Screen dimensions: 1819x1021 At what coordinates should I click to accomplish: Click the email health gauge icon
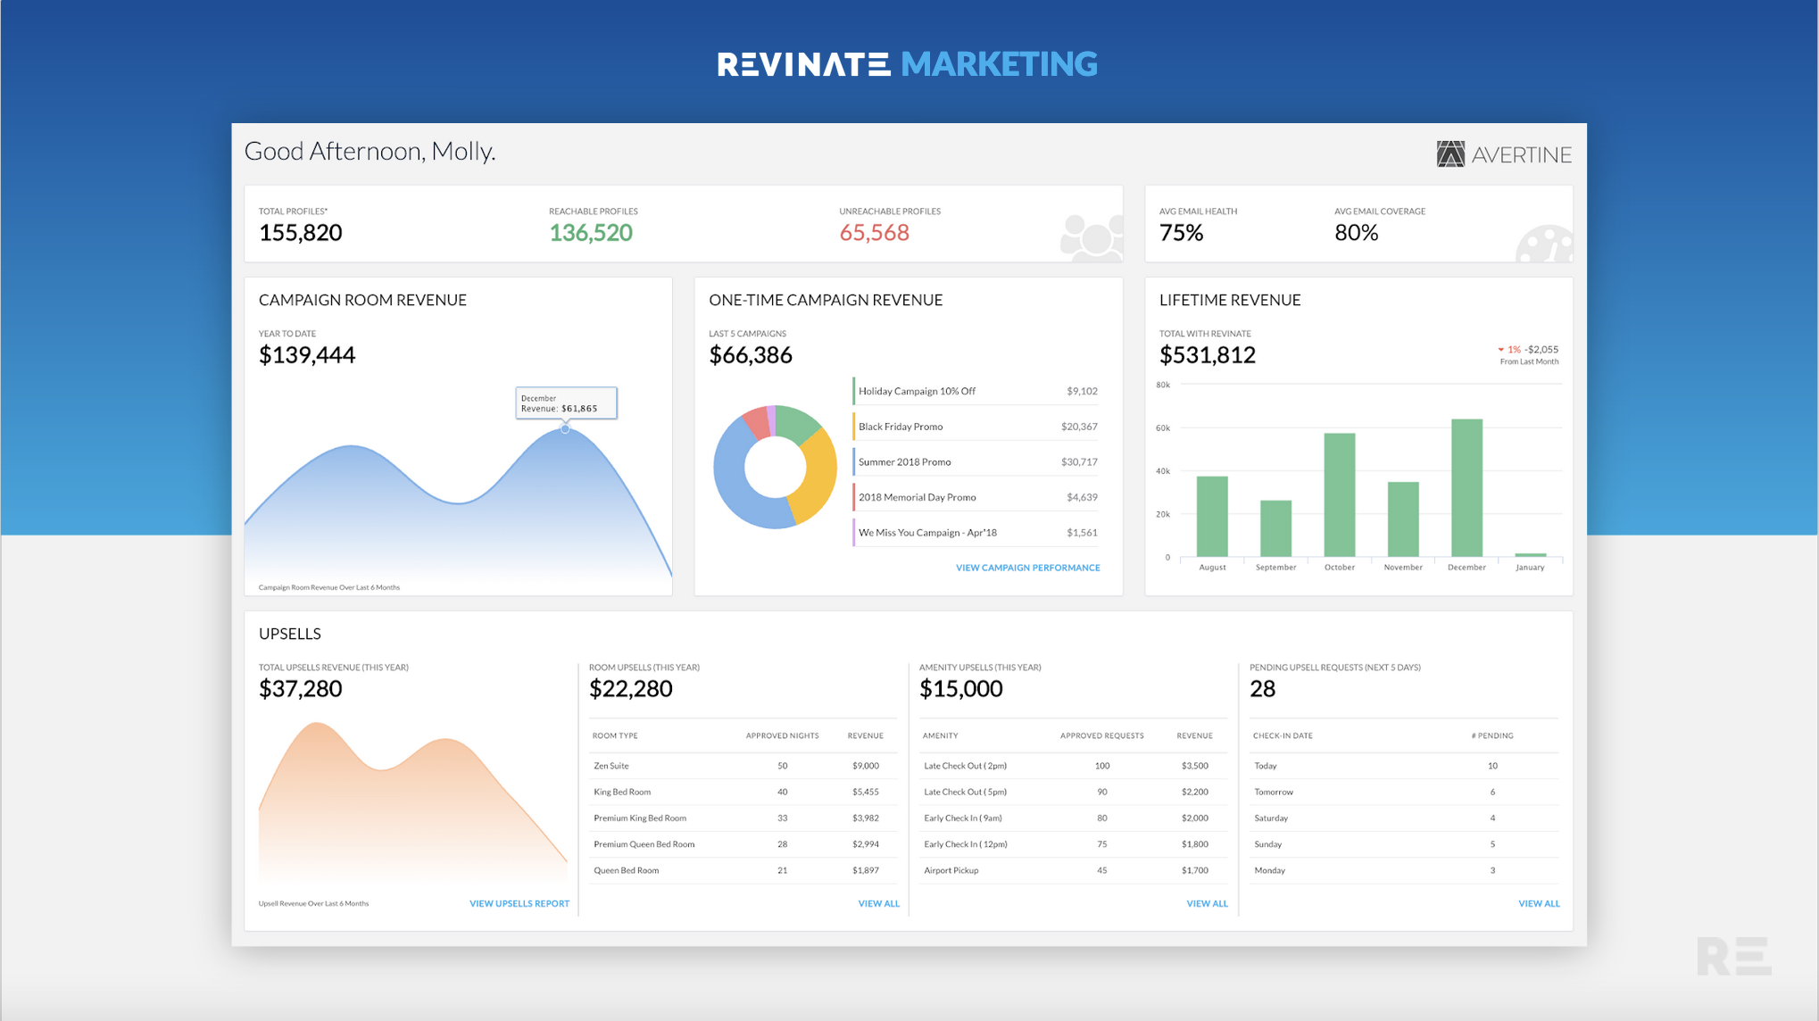1544,245
